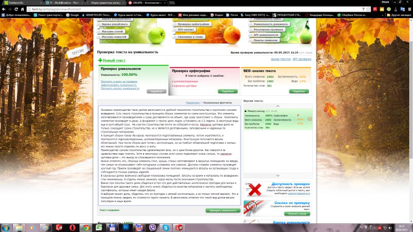This screenshot has width=413, height=232.
Task: Click the Новый текст link
Action: pyautogui.click(x=114, y=60)
